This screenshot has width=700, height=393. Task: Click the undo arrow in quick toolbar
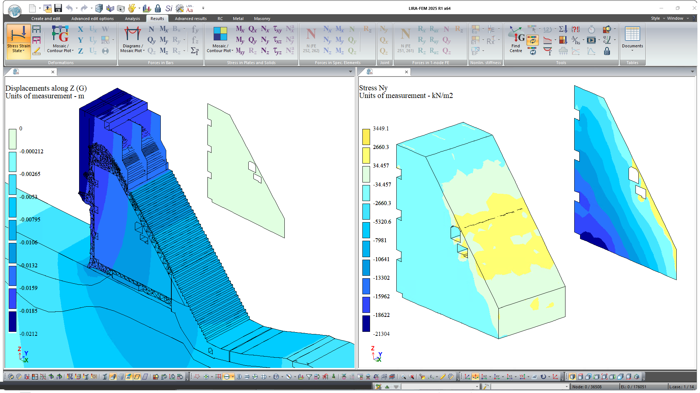tap(69, 8)
